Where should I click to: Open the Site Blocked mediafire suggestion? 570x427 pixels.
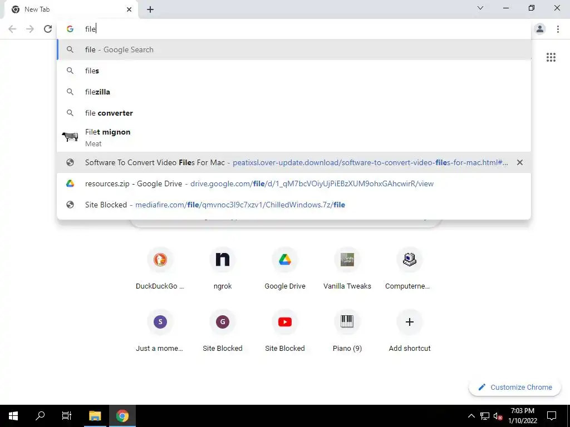294,205
